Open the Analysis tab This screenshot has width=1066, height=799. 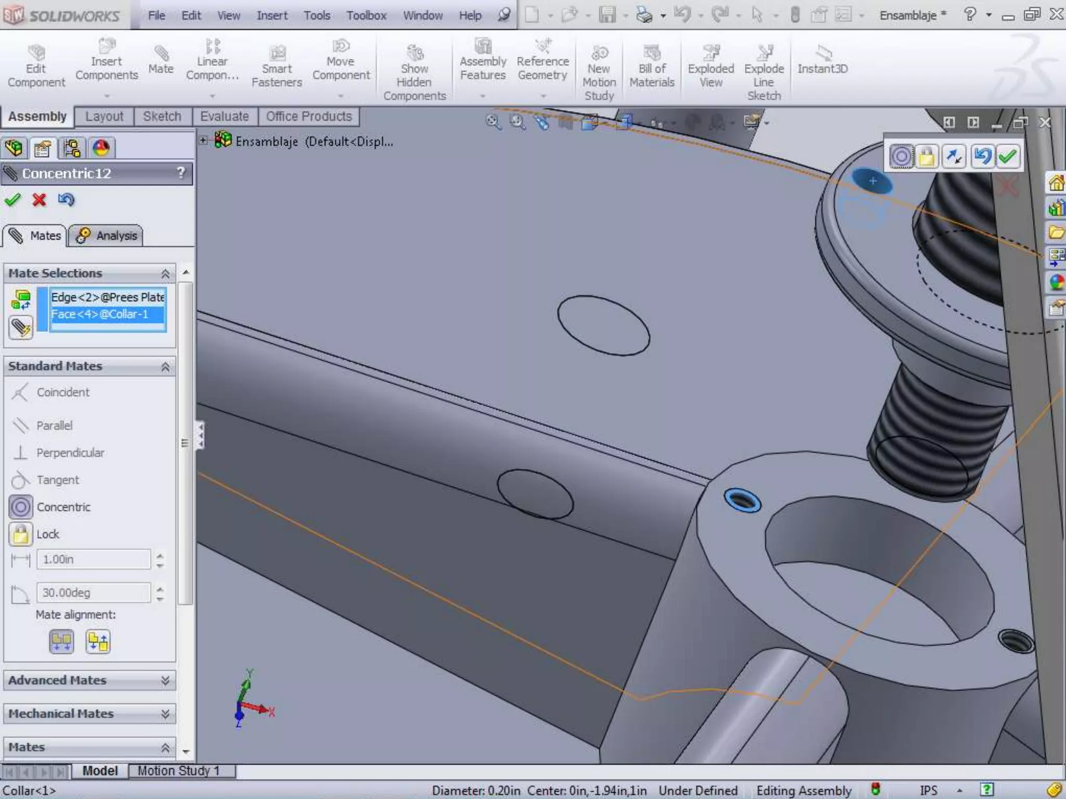tap(106, 236)
